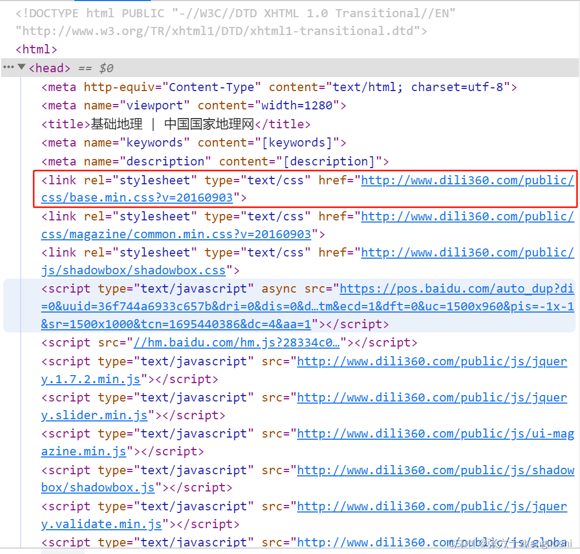This screenshot has height=554, width=580.
Task: Select the viewport meta tag row
Action: tap(194, 106)
